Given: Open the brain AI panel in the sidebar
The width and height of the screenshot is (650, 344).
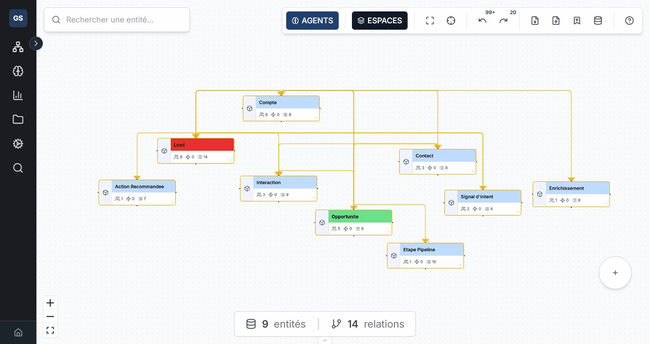Looking at the screenshot, I should coord(18,71).
